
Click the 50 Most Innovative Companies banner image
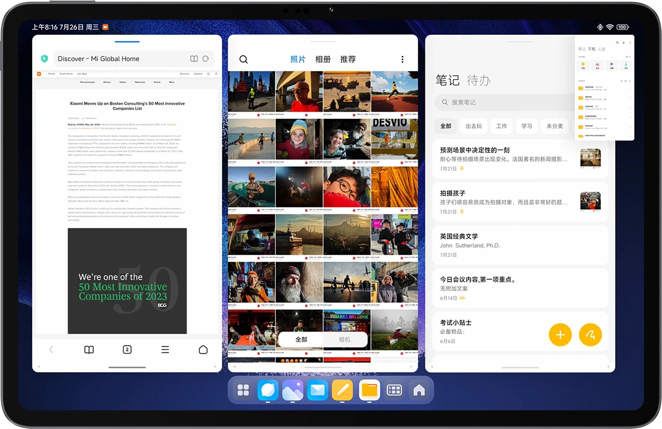pos(127,281)
